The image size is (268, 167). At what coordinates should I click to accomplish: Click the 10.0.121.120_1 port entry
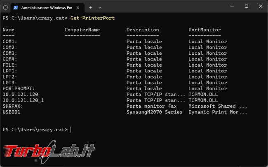point(23,100)
